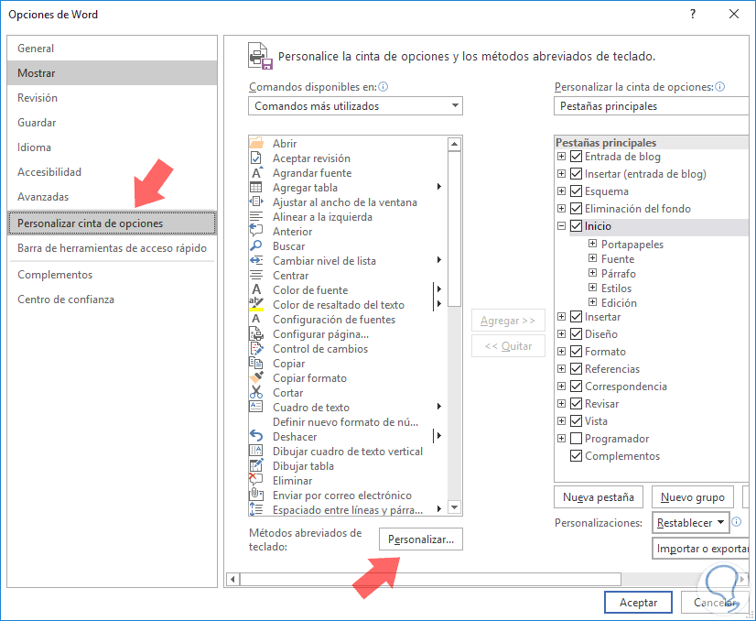Expand the Correspondencia tab node

pyautogui.click(x=561, y=386)
